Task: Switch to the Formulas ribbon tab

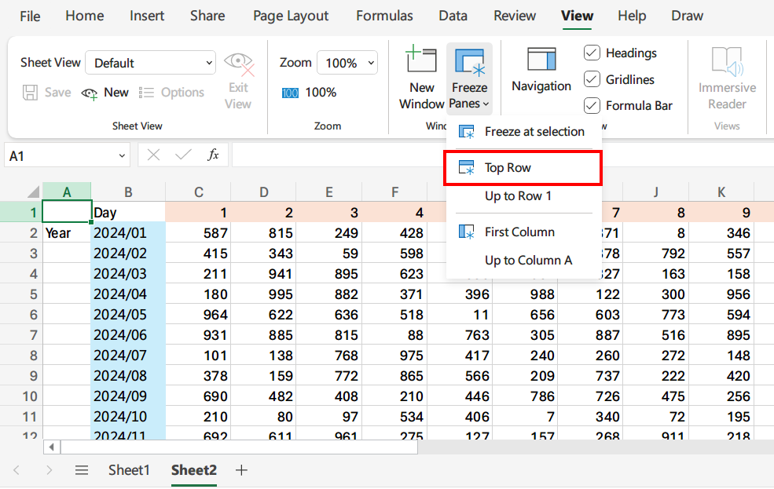Action: click(384, 15)
